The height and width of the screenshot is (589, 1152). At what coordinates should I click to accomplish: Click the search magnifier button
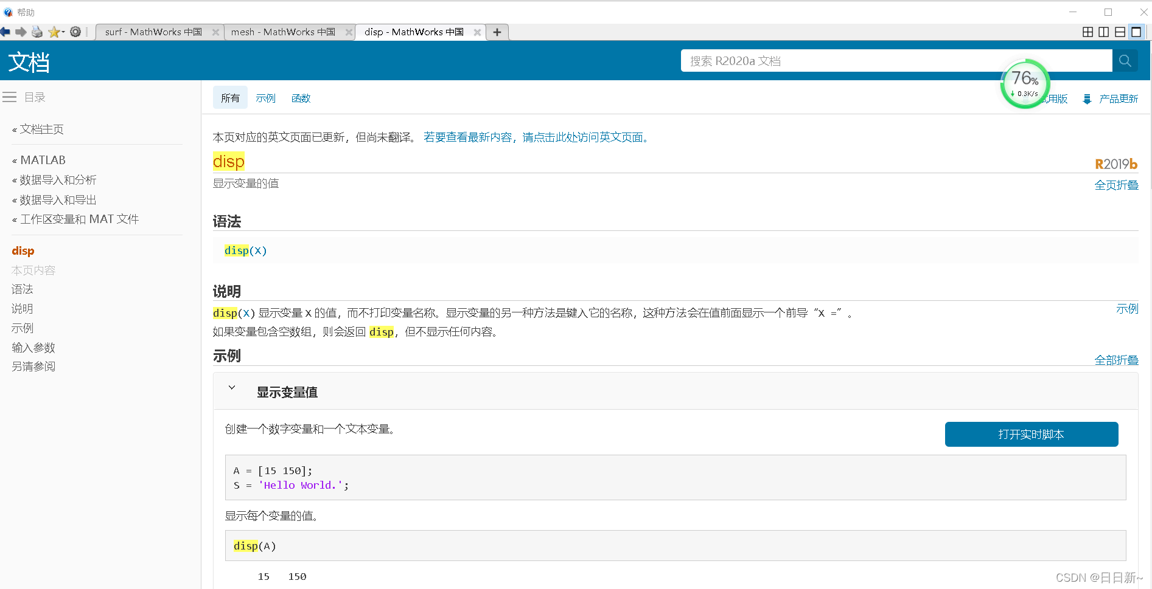1125,61
